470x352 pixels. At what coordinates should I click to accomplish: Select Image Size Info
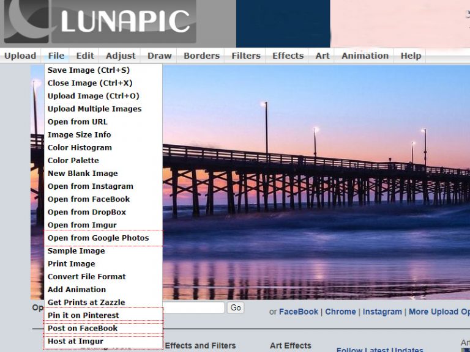(103, 134)
